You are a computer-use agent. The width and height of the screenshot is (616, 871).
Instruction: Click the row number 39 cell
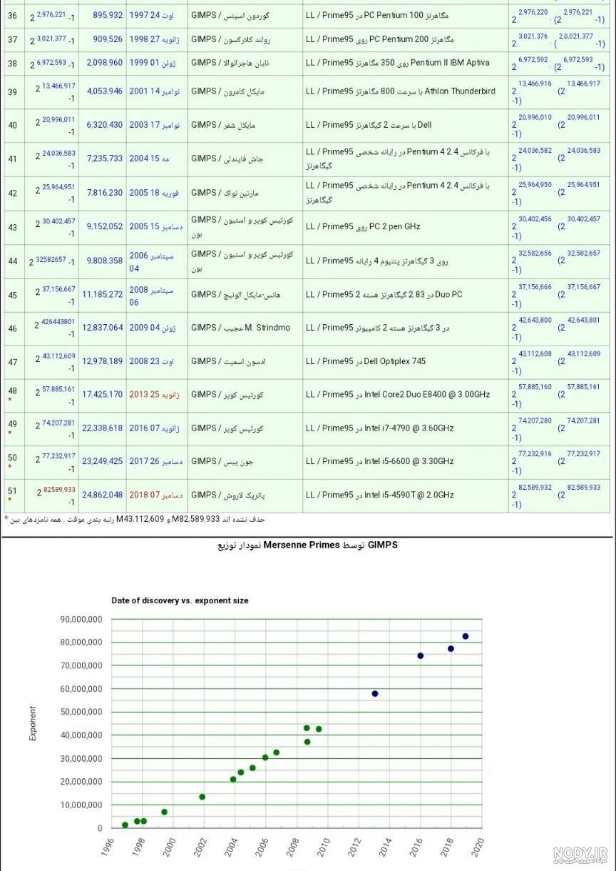point(14,91)
